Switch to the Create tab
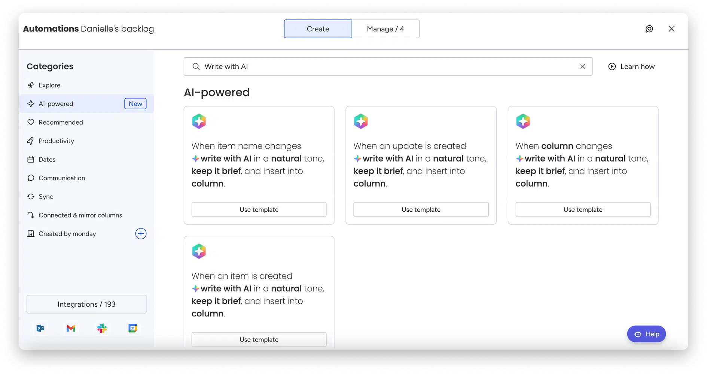Screen dimensions: 707x374 318,29
